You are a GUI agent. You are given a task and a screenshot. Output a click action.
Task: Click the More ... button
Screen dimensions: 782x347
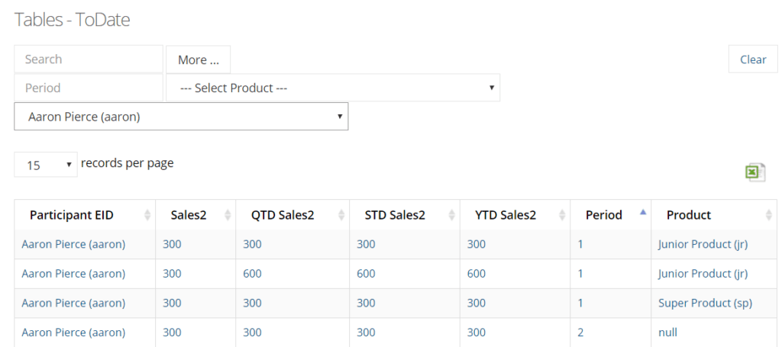[199, 59]
